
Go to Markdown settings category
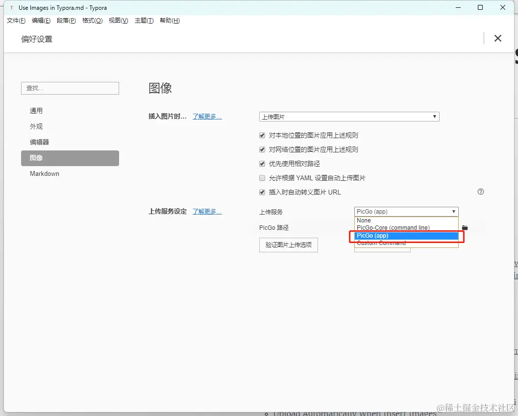pyautogui.click(x=70, y=173)
